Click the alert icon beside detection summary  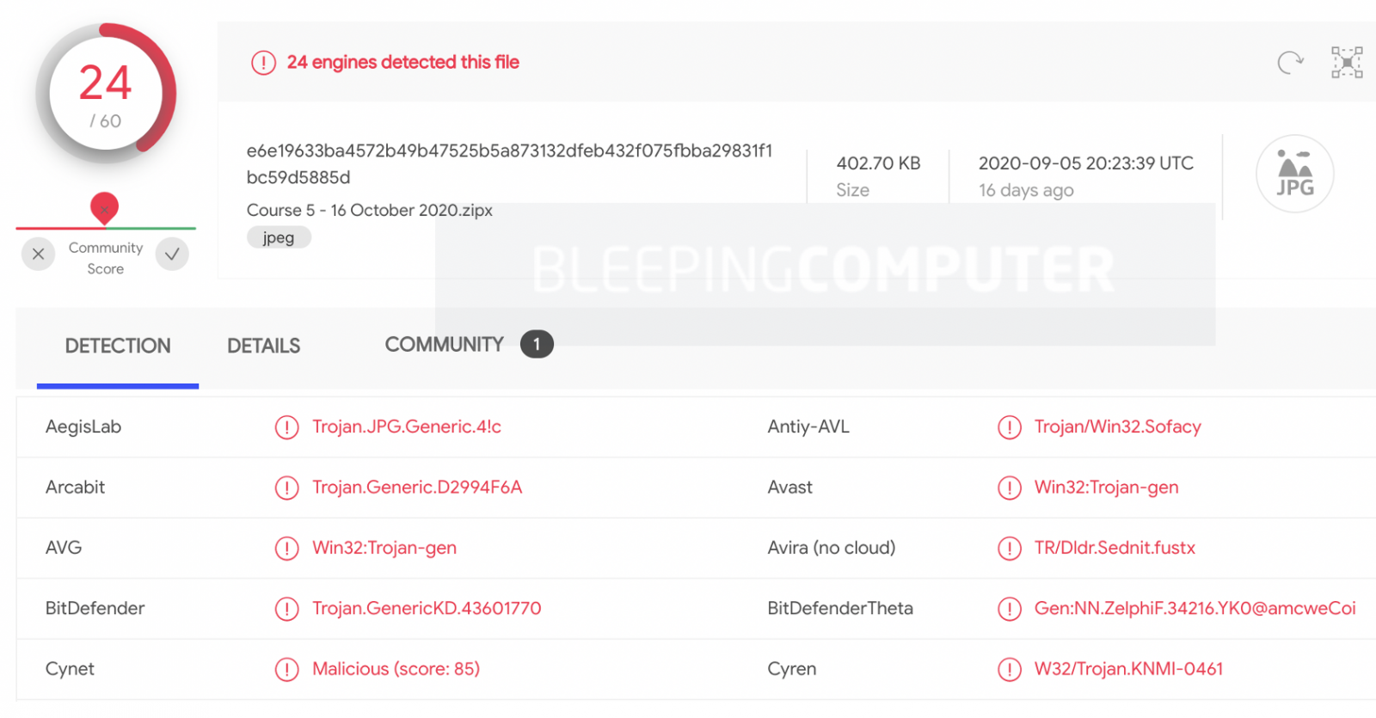click(263, 63)
